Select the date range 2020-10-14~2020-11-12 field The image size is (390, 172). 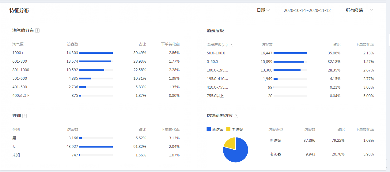coord(307,10)
